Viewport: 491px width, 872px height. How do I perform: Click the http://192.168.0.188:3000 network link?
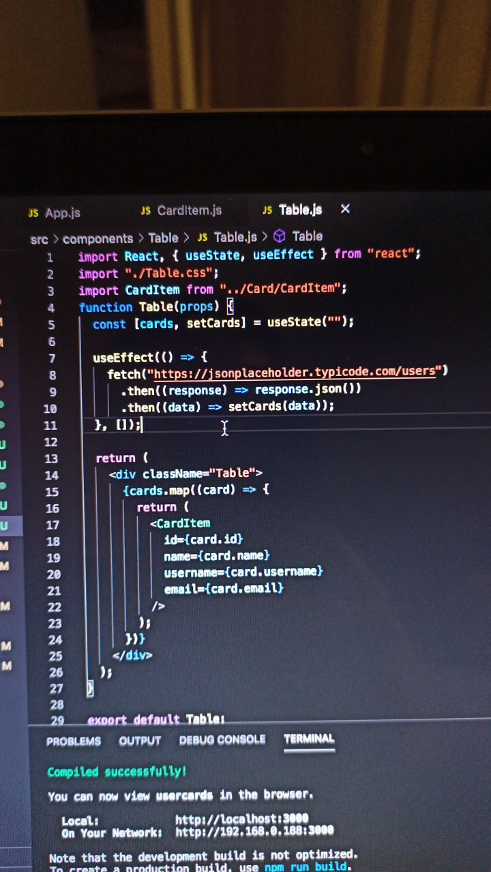pos(254,831)
